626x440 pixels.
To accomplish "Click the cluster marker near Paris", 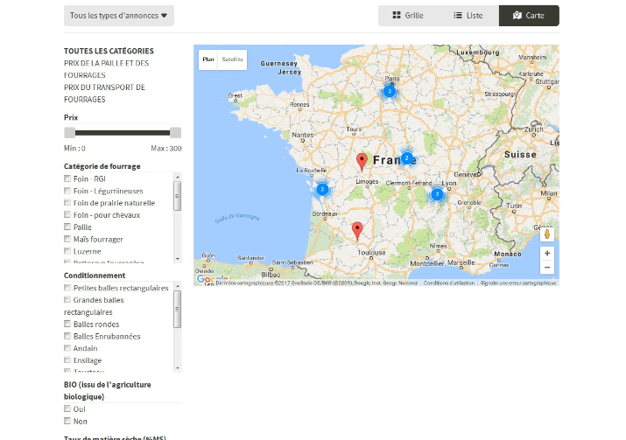I will point(390,90).
